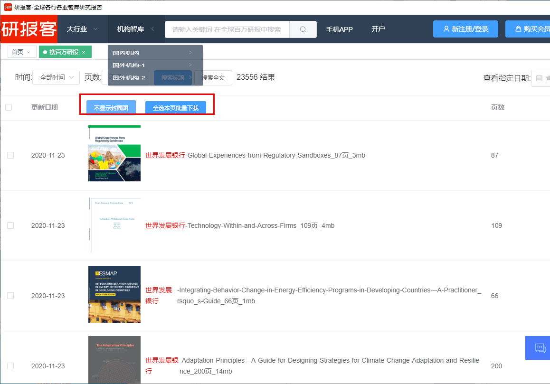Click the search magnifier icon
This screenshot has width=550, height=384.
(x=303, y=29)
